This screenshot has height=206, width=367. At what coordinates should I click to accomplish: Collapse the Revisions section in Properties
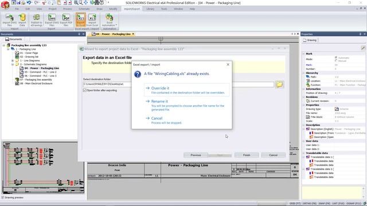tap(304, 97)
